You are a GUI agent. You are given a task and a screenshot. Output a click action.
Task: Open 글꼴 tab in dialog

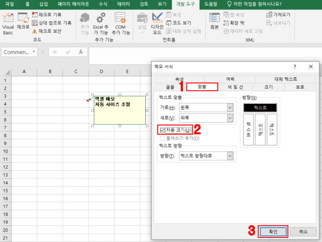[x=170, y=87]
